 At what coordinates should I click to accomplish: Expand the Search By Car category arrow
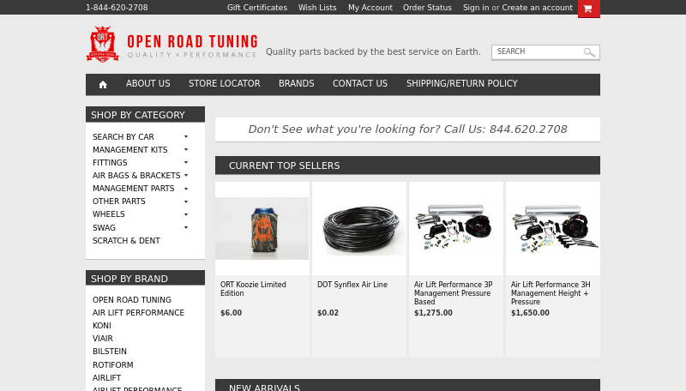[x=186, y=137]
